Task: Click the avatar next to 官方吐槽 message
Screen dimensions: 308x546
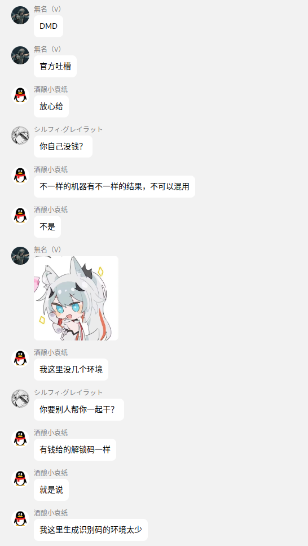Action: [x=20, y=55]
